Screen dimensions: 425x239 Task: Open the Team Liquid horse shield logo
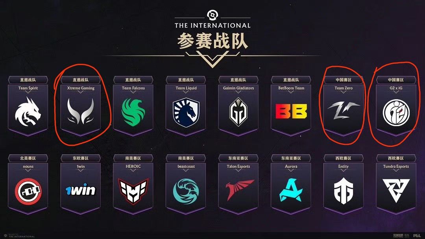click(186, 113)
